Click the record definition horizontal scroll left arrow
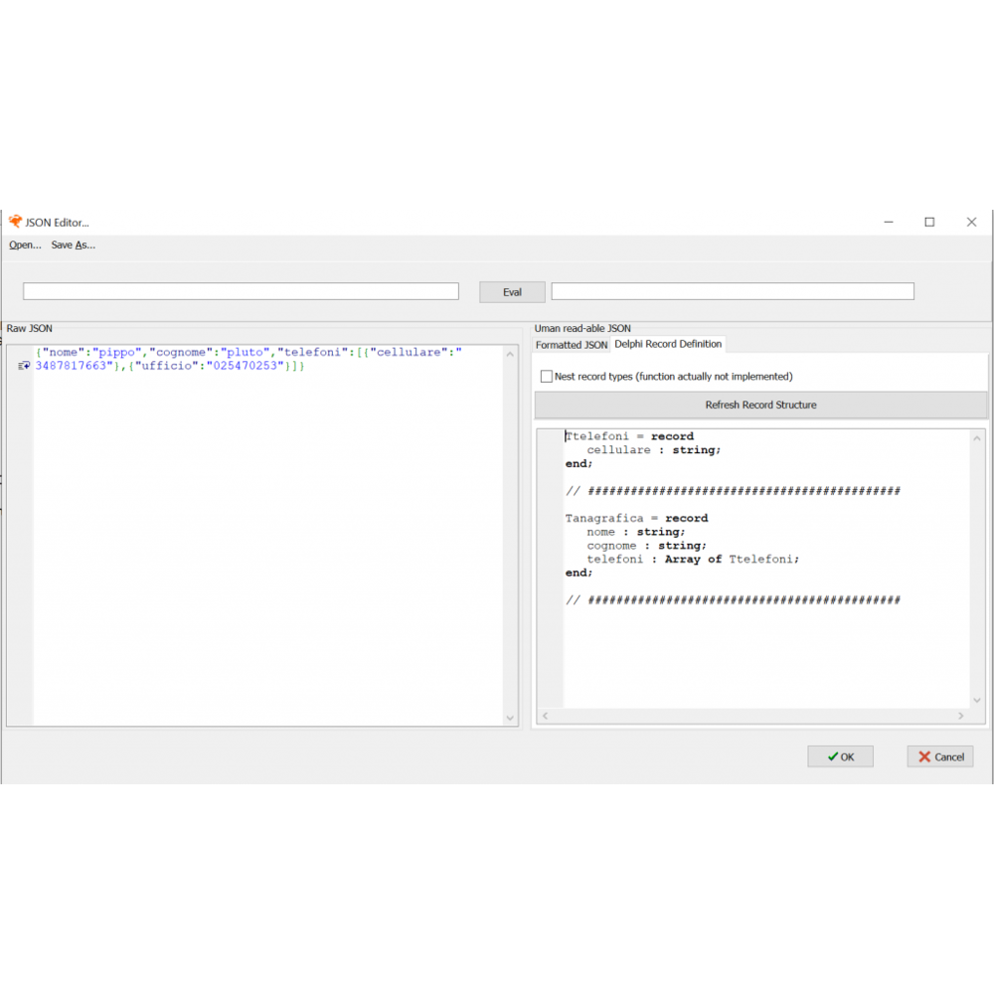994x994 pixels. click(x=545, y=716)
